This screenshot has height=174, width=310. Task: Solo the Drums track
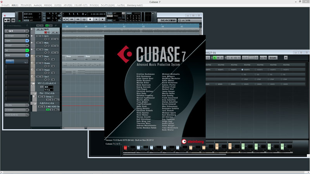(x=42, y=63)
